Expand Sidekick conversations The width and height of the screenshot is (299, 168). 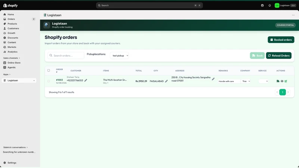click(x=15, y=147)
